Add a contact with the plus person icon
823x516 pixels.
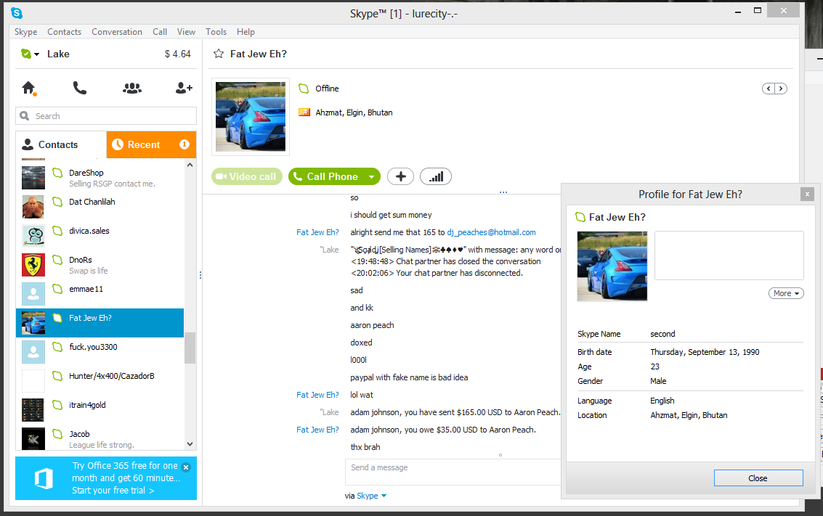coord(184,88)
